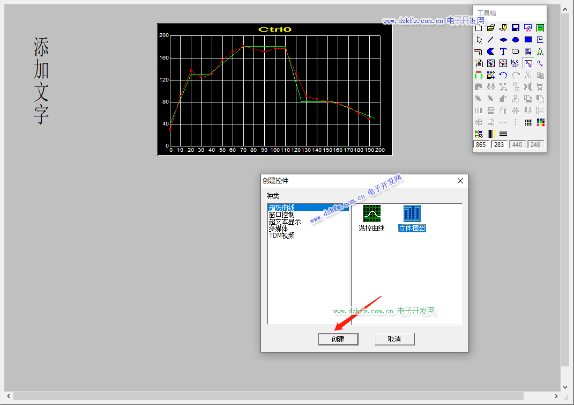Image resolution: width=574 pixels, height=405 pixels.
Task: Choose 超文本显示 in the category list
Action: pyautogui.click(x=285, y=222)
